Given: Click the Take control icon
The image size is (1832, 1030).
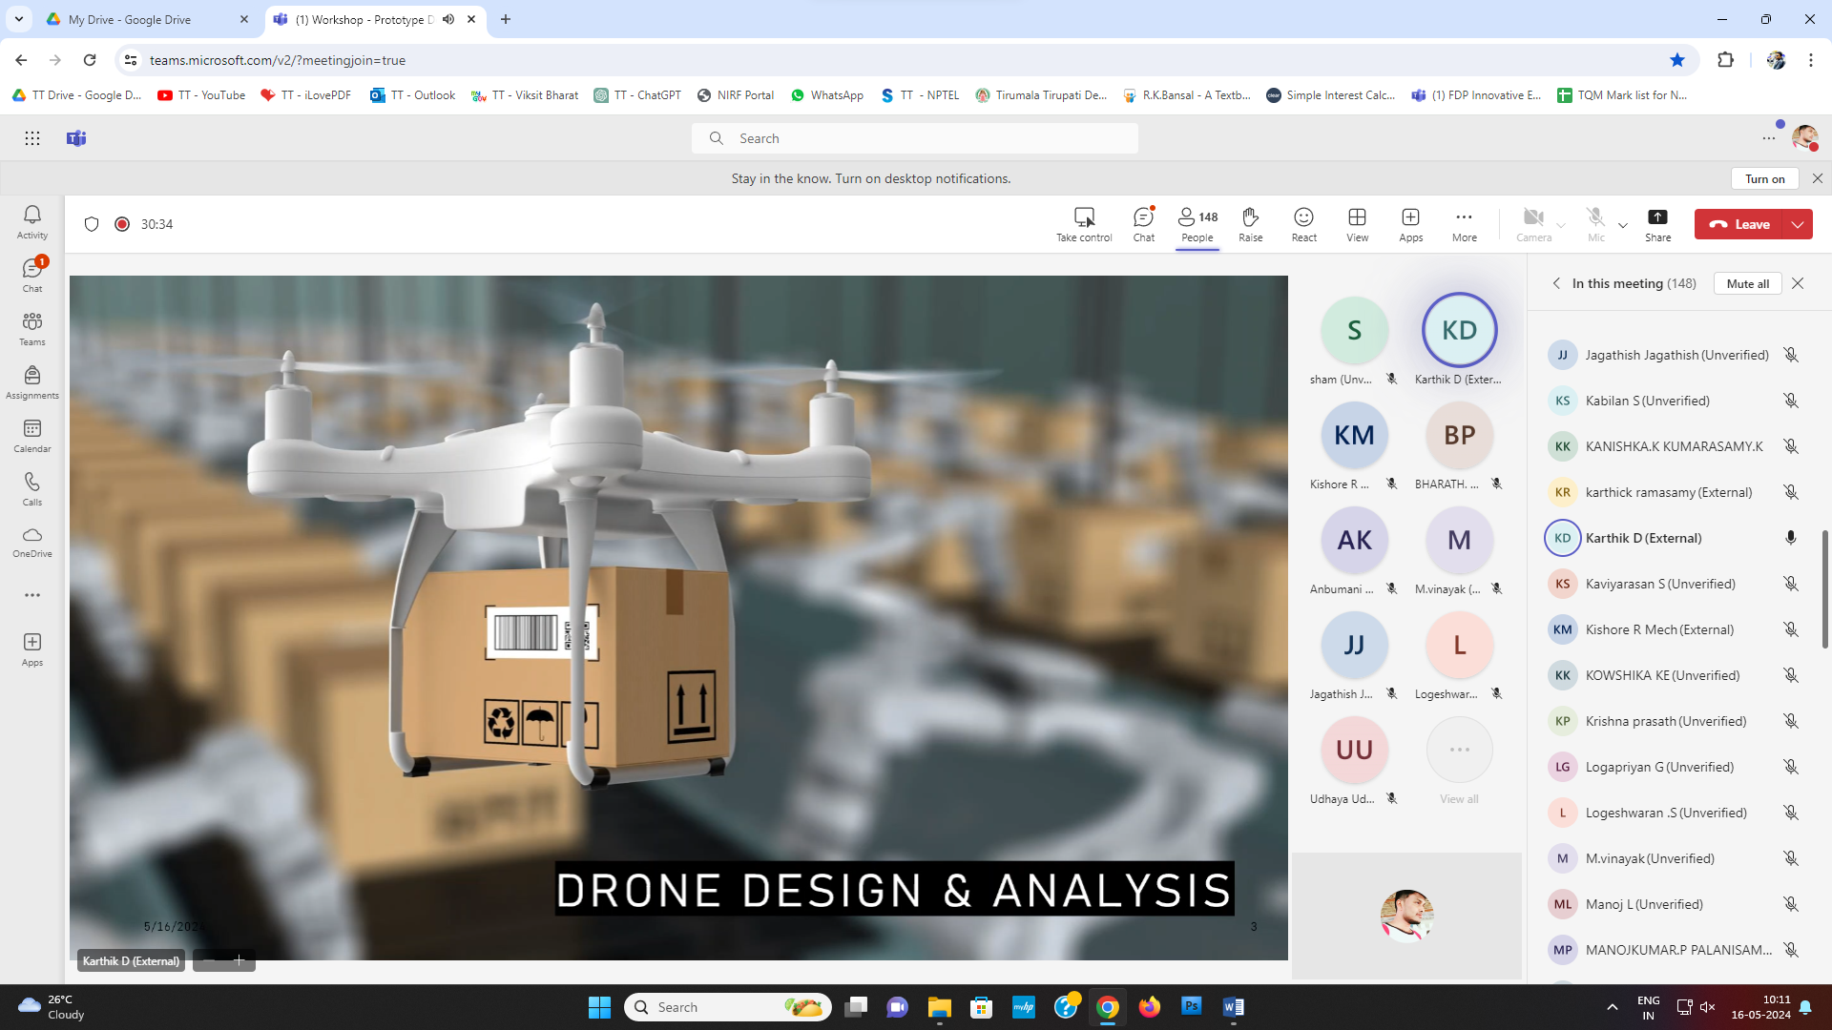Looking at the screenshot, I should 1084,217.
